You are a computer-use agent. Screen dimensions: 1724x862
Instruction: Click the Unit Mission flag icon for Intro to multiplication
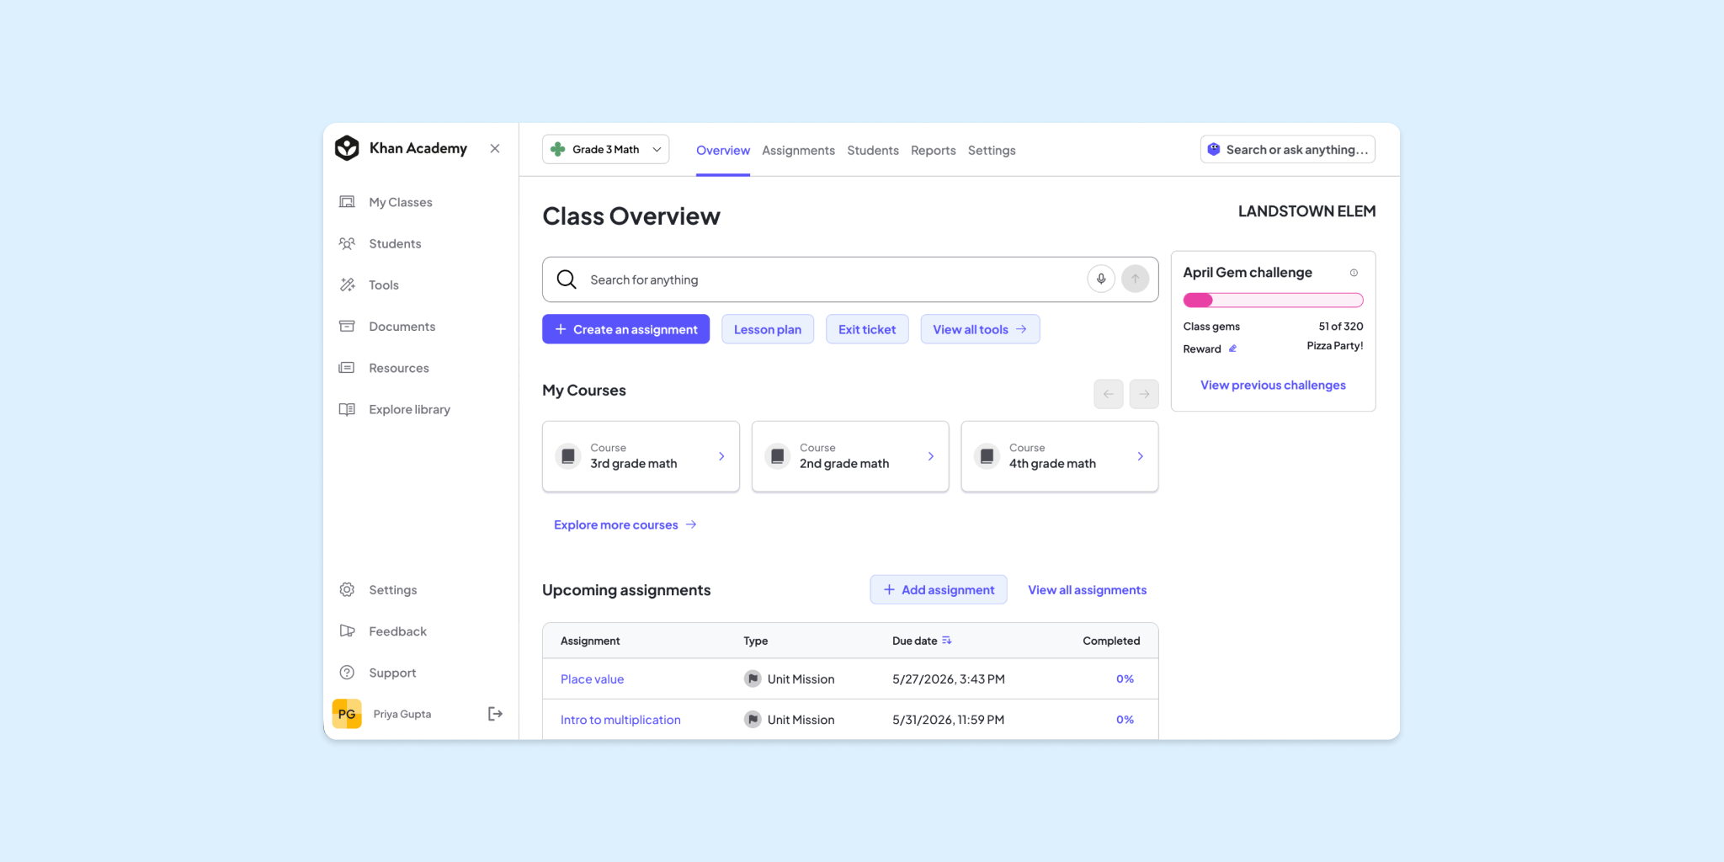pyautogui.click(x=753, y=720)
